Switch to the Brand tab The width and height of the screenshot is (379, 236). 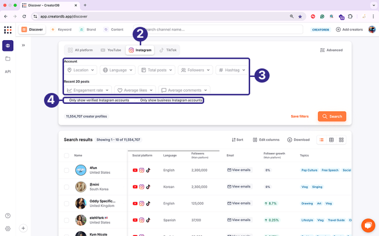[x=88, y=29]
